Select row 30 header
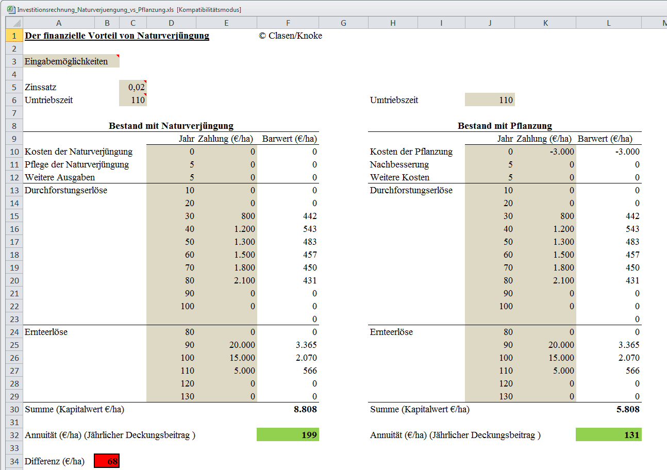The height and width of the screenshot is (470, 667). coord(14,409)
